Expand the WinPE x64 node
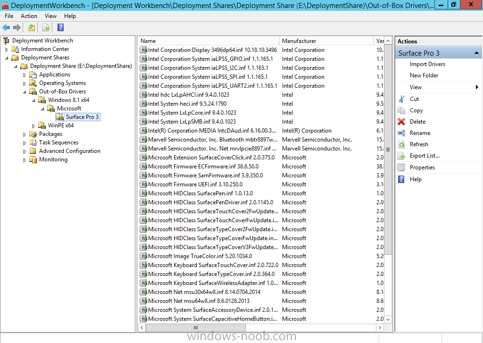 33,126
